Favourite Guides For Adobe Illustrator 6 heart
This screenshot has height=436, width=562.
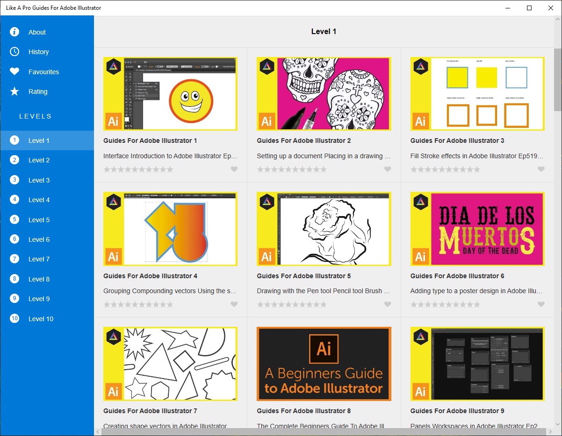(541, 304)
